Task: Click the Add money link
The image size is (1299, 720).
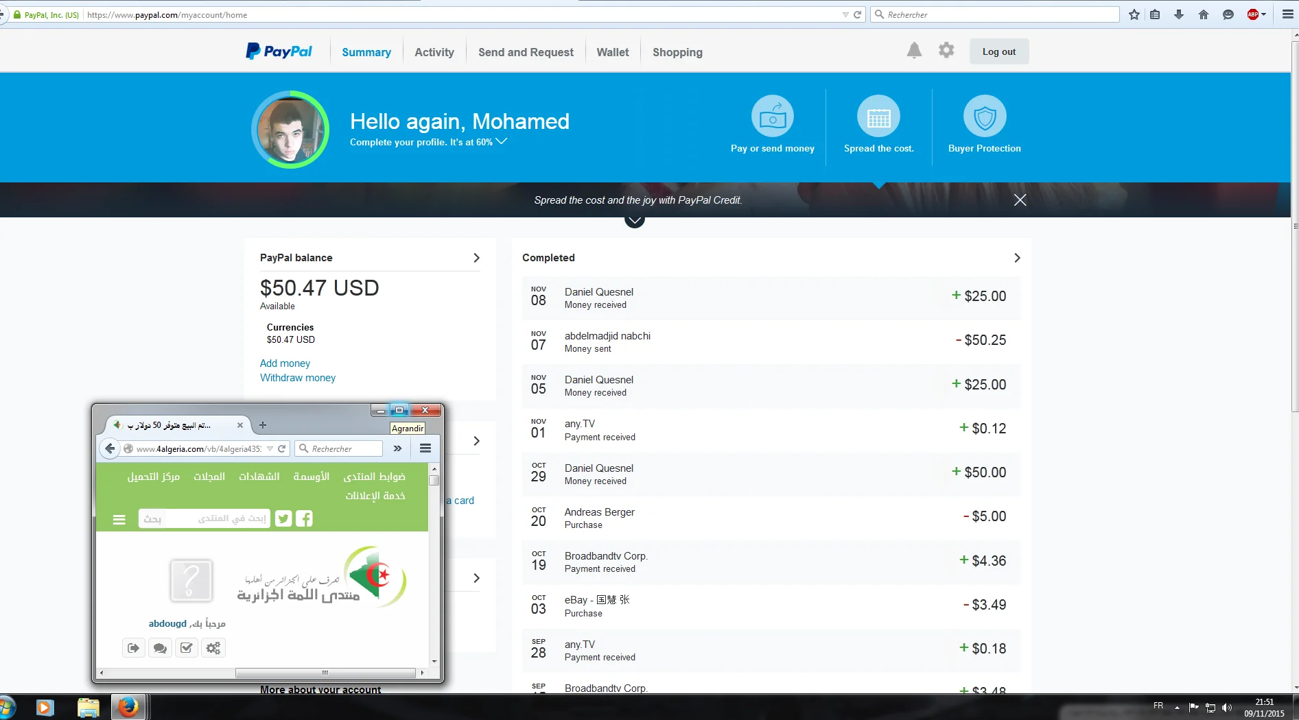Action: coord(285,363)
